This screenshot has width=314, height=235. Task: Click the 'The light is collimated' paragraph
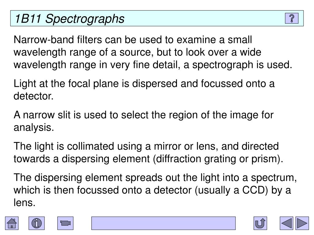[148, 152]
